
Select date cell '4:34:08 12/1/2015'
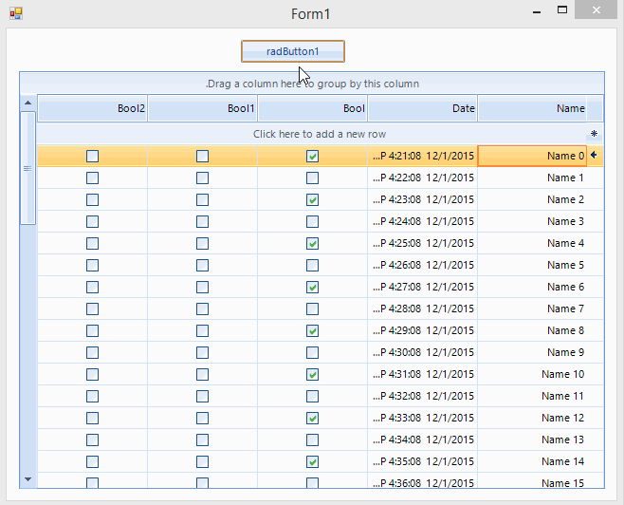(x=422, y=440)
